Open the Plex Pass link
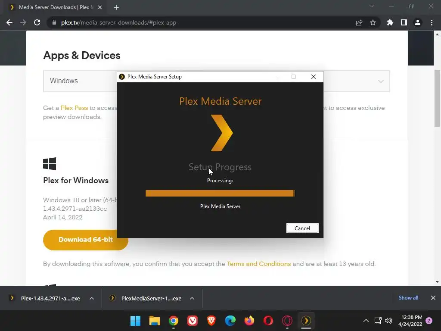Screen dimensions: 441x331 point(74,108)
